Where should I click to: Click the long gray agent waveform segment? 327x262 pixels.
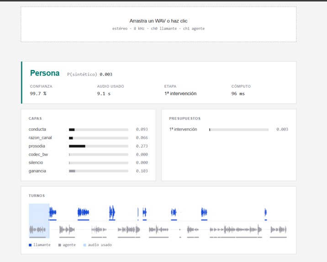coord(236,230)
